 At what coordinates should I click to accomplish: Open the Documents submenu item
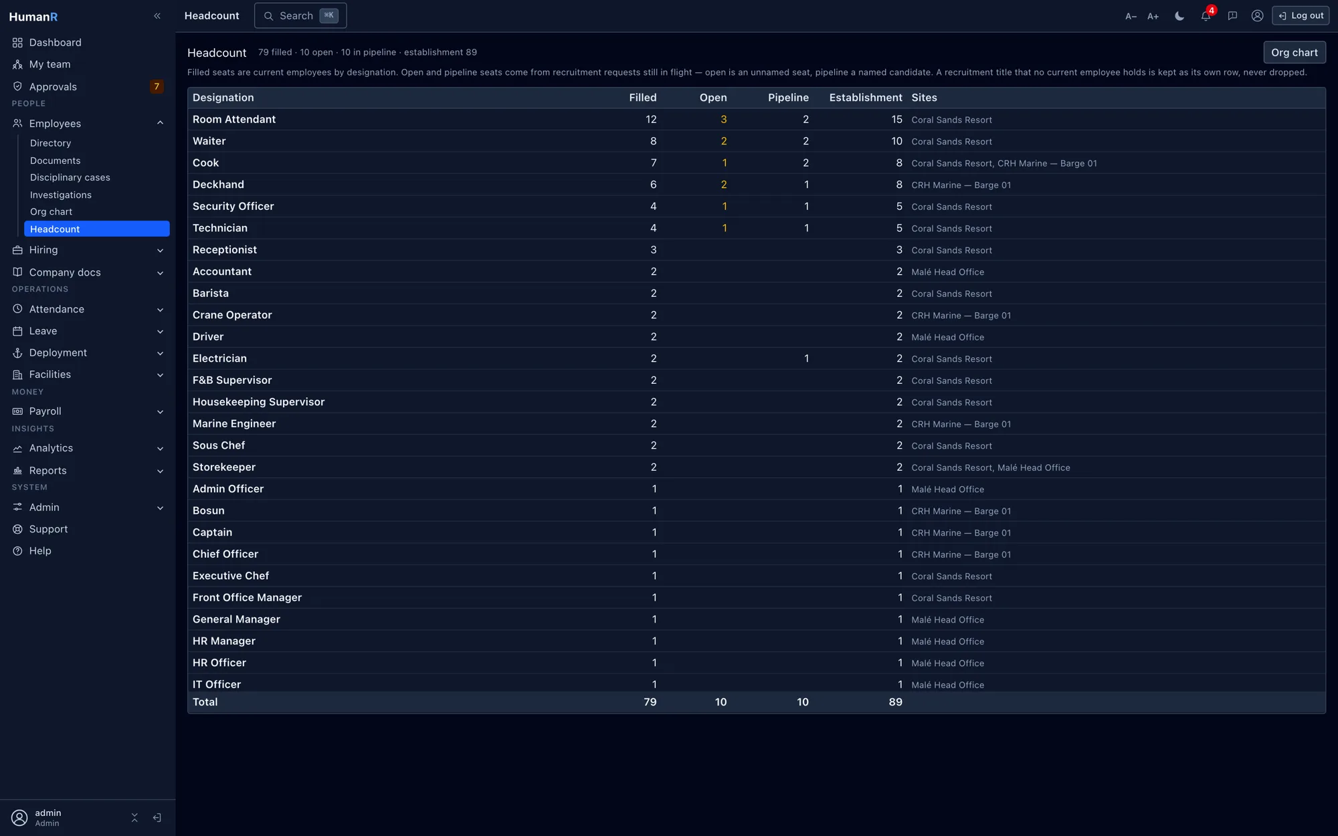[x=96, y=161]
